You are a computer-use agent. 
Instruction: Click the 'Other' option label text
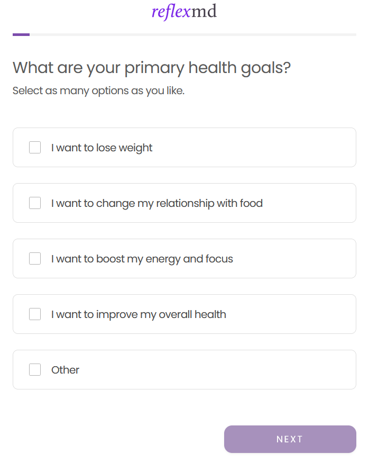tap(65, 370)
